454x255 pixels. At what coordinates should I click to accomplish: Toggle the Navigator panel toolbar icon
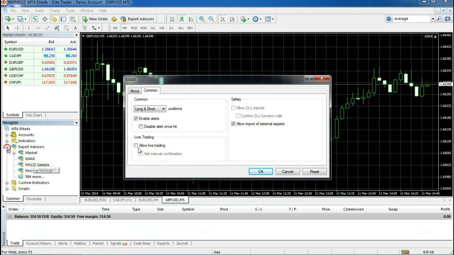coord(54,19)
